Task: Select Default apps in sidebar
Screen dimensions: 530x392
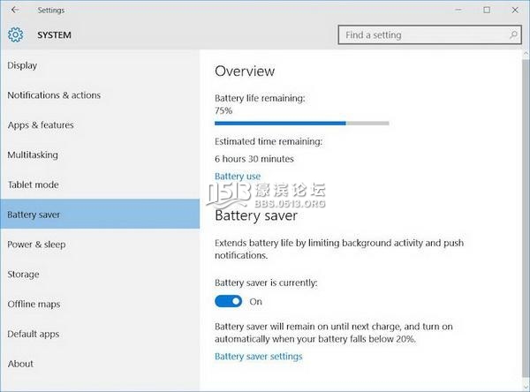Action: (33, 335)
